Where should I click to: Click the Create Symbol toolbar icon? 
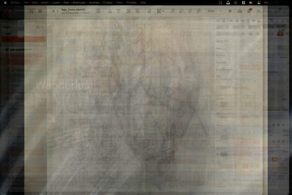click(x=98, y=11)
